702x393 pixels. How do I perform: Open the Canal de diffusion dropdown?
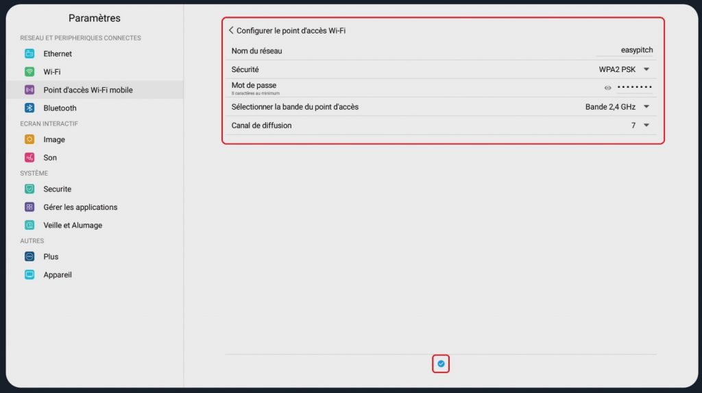click(x=640, y=126)
